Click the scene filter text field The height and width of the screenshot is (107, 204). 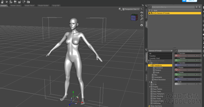(173, 7)
